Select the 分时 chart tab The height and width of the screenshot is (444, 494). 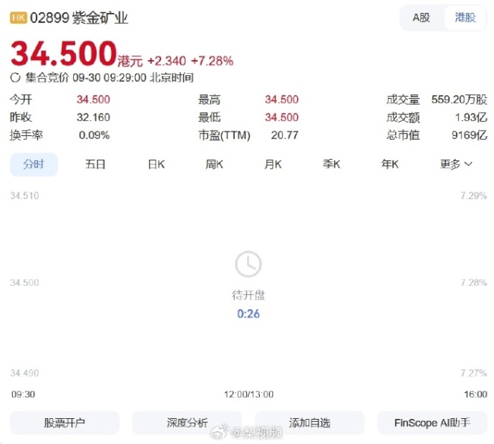pyautogui.click(x=33, y=164)
